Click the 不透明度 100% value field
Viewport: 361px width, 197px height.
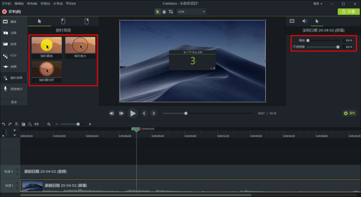click(347, 47)
